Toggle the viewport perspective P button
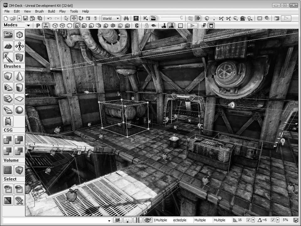Image resolution: width=301 pixels, height=226 pixels. click(38, 25)
